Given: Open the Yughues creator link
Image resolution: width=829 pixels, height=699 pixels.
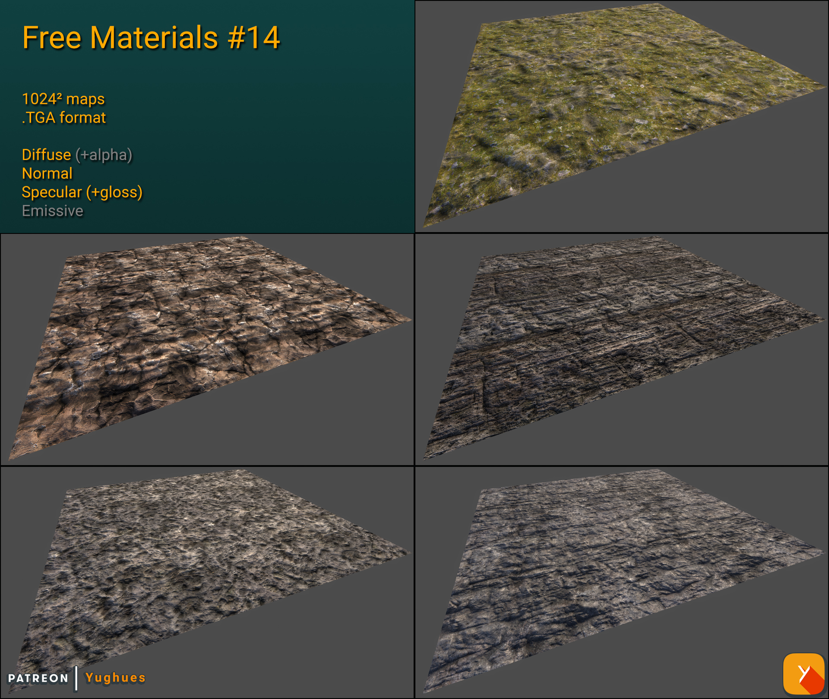Looking at the screenshot, I should point(114,678).
